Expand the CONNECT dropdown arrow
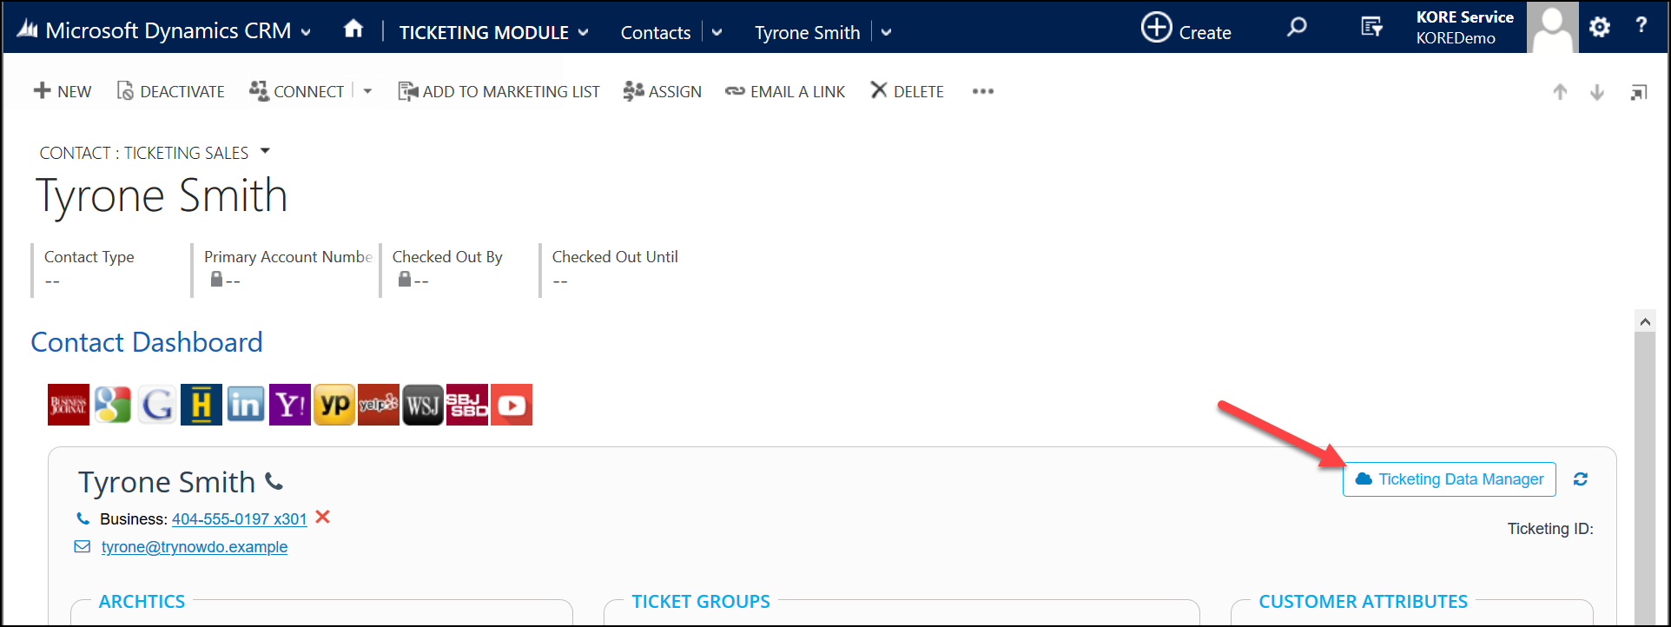This screenshot has width=1671, height=627. click(367, 91)
